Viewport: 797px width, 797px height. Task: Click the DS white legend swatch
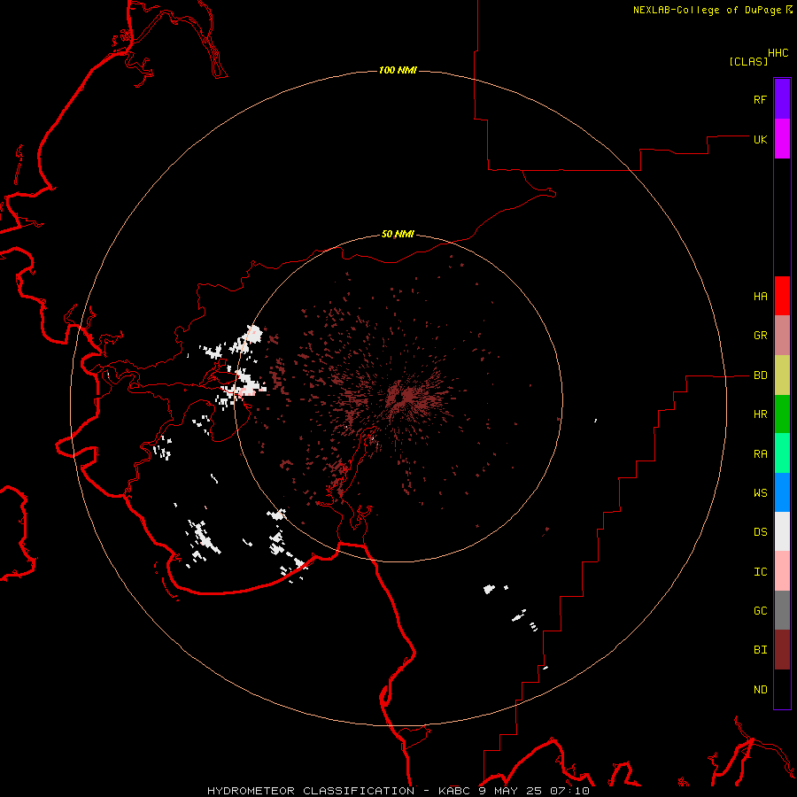[782, 531]
